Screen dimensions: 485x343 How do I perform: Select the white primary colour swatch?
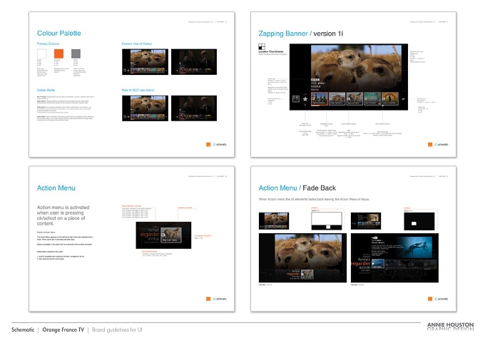[x=42, y=53]
